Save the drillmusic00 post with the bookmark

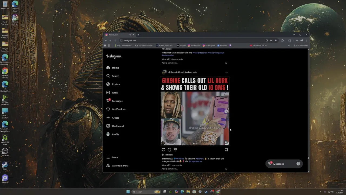(x=226, y=150)
